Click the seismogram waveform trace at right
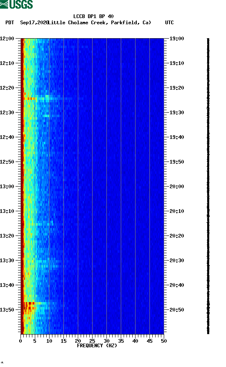This screenshot has width=226, height=367. (x=208, y=186)
